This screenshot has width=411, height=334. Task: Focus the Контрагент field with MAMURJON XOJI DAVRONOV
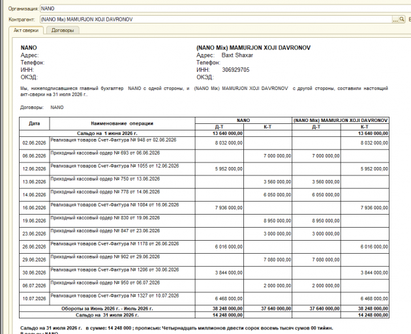pyautogui.click(x=216, y=20)
